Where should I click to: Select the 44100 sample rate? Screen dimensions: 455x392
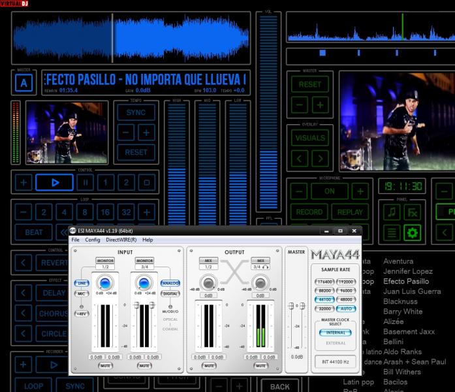324,299
